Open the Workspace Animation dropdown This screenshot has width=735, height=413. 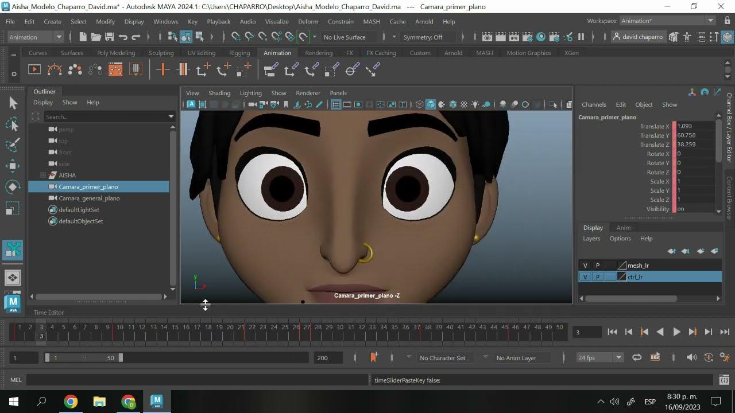coord(668,21)
